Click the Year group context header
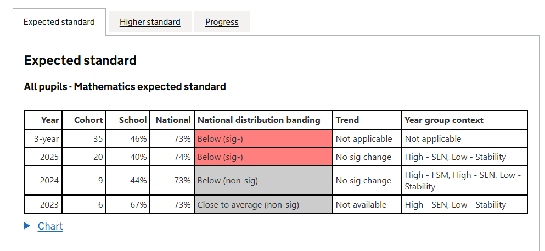 click(x=444, y=120)
